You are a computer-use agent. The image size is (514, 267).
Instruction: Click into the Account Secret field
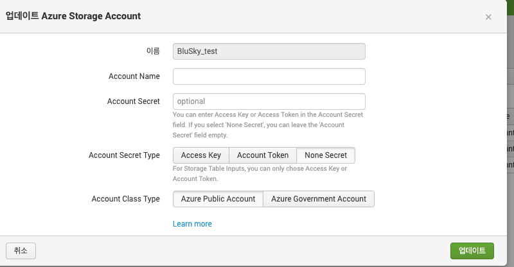(269, 101)
